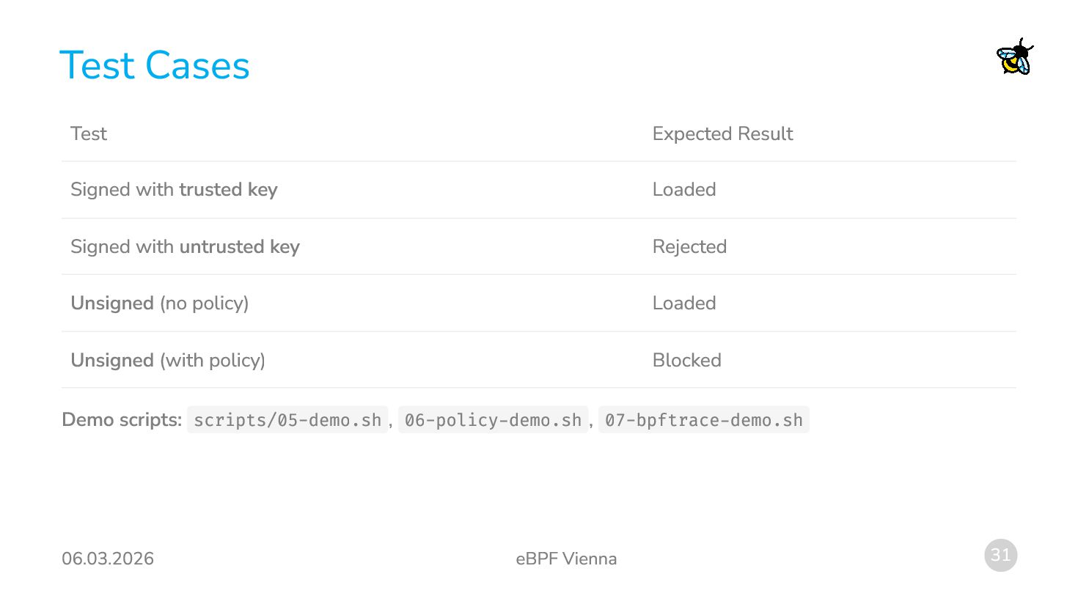This screenshot has height=607, width=1078.
Task: Click the 'Test Cases' slide title
Action: [x=154, y=65]
